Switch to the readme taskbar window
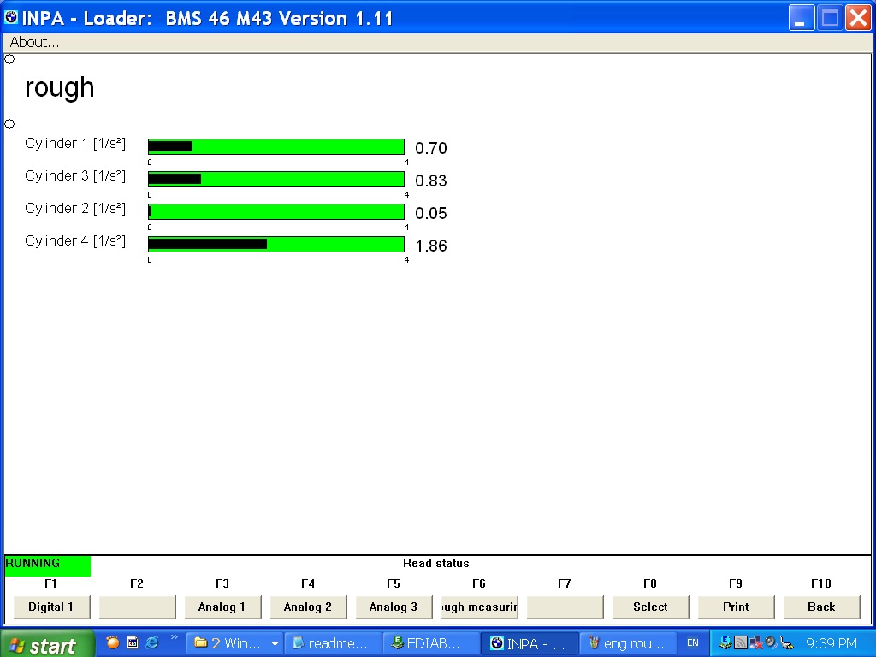Screen dimensions: 876x657 point(334,643)
